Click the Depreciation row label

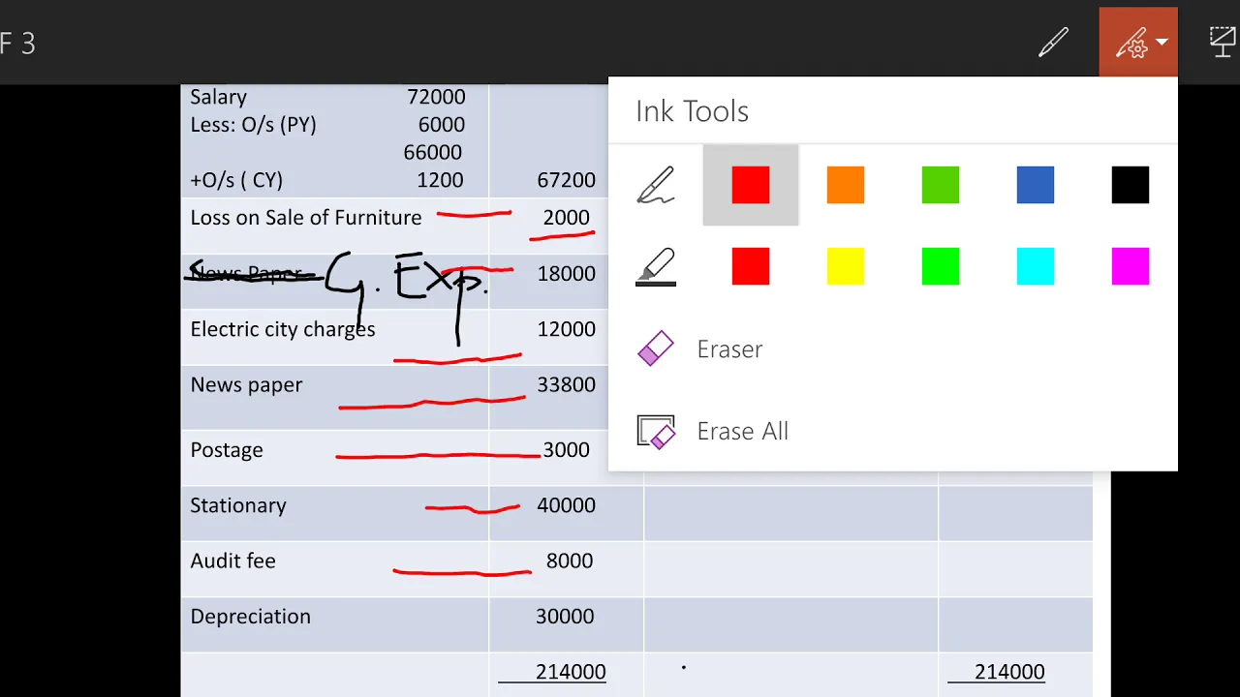250,618
